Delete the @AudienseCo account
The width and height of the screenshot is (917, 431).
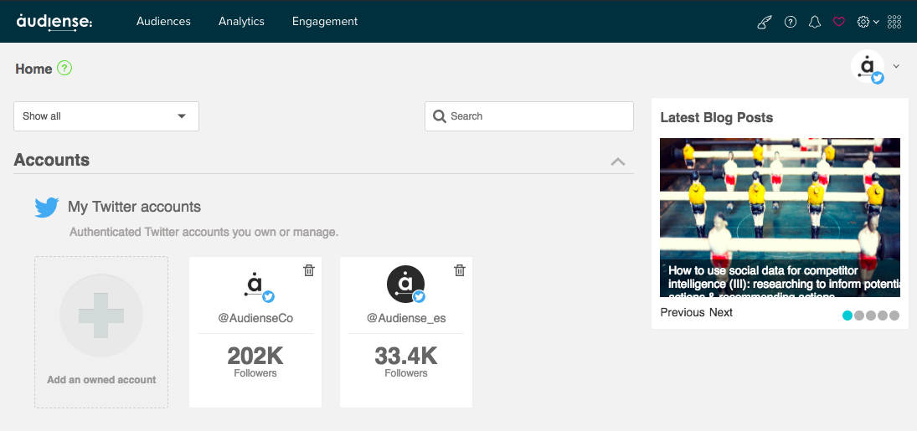click(309, 270)
